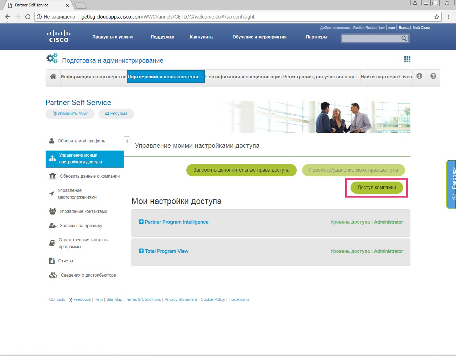The width and height of the screenshot is (456, 356).
Task: Click the Site Map footer link
Action: (114, 300)
